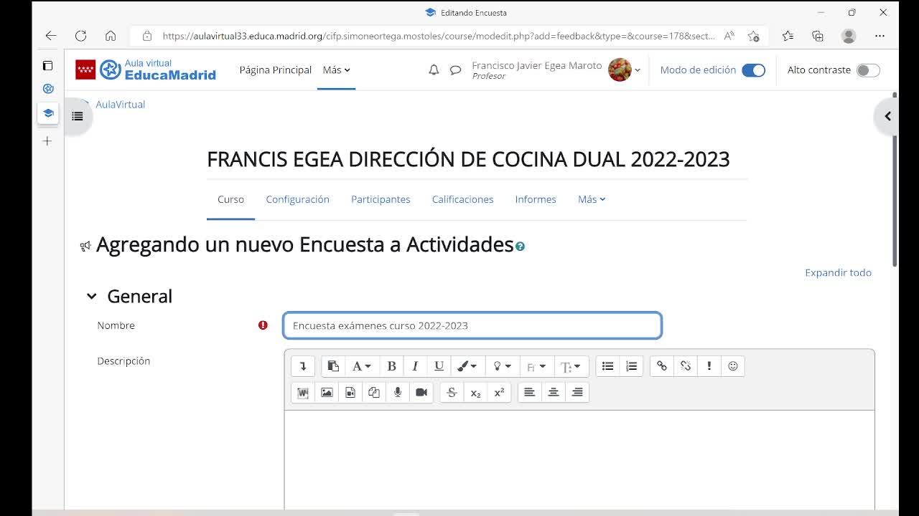Insert a hyperlink with the link icon
919x516 pixels.
[x=661, y=366]
